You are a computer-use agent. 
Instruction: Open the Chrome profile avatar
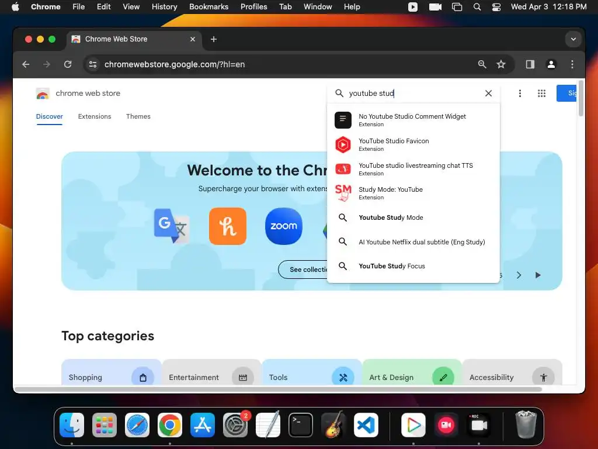[551, 64]
